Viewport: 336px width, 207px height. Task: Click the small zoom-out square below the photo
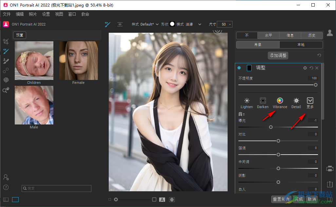[x=110, y=199]
